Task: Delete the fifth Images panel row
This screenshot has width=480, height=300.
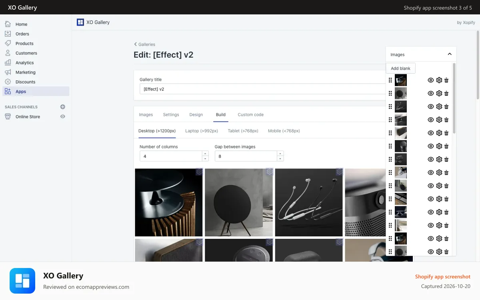Action: (x=446, y=133)
